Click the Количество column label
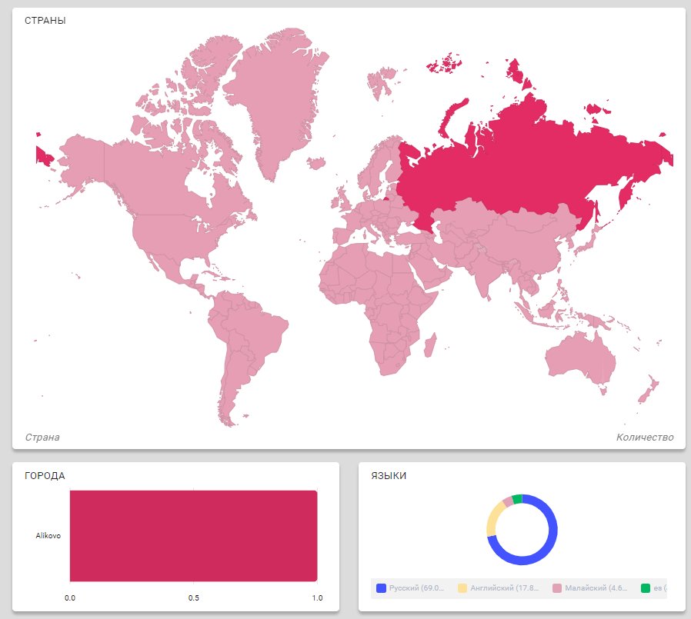Screen dimensions: 691x619 [x=644, y=438]
